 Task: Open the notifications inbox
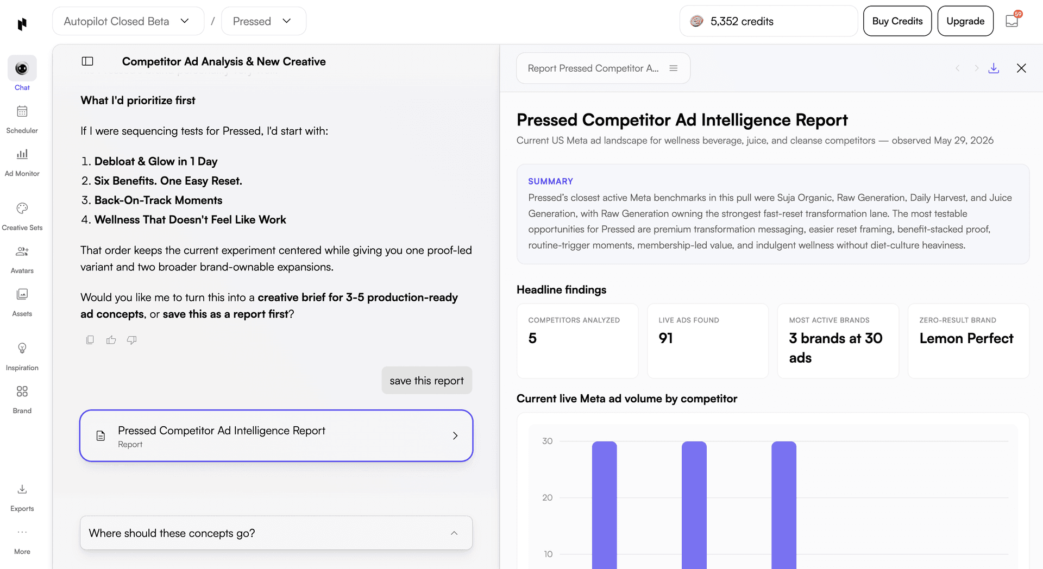click(x=1013, y=21)
